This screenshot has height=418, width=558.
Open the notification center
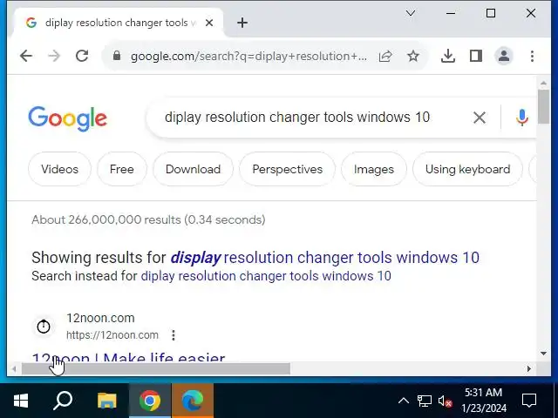coord(529,401)
